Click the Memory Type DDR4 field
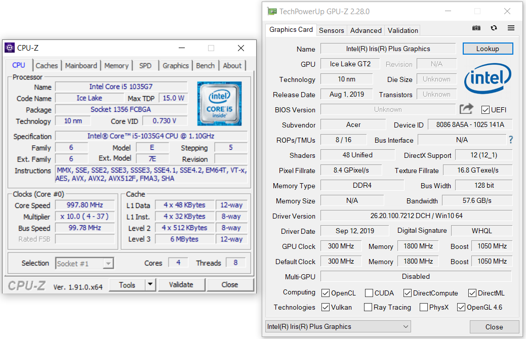The height and width of the screenshot is (339, 526). pos(362,185)
